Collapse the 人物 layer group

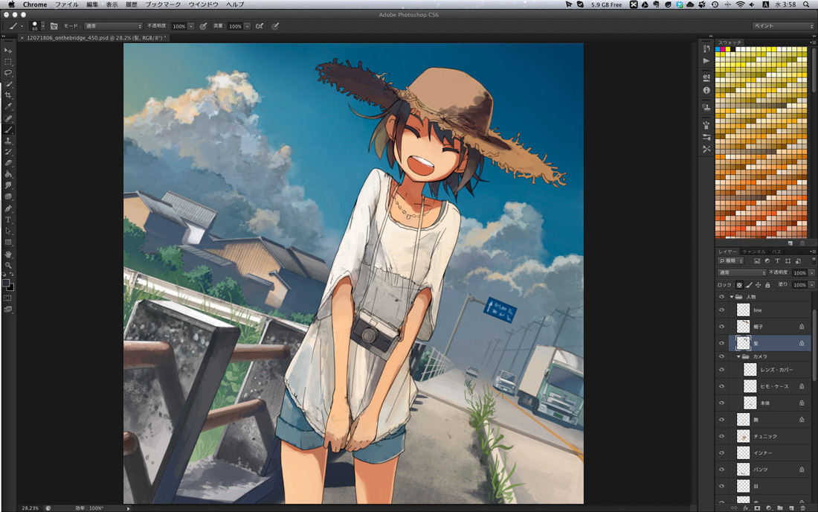(732, 296)
